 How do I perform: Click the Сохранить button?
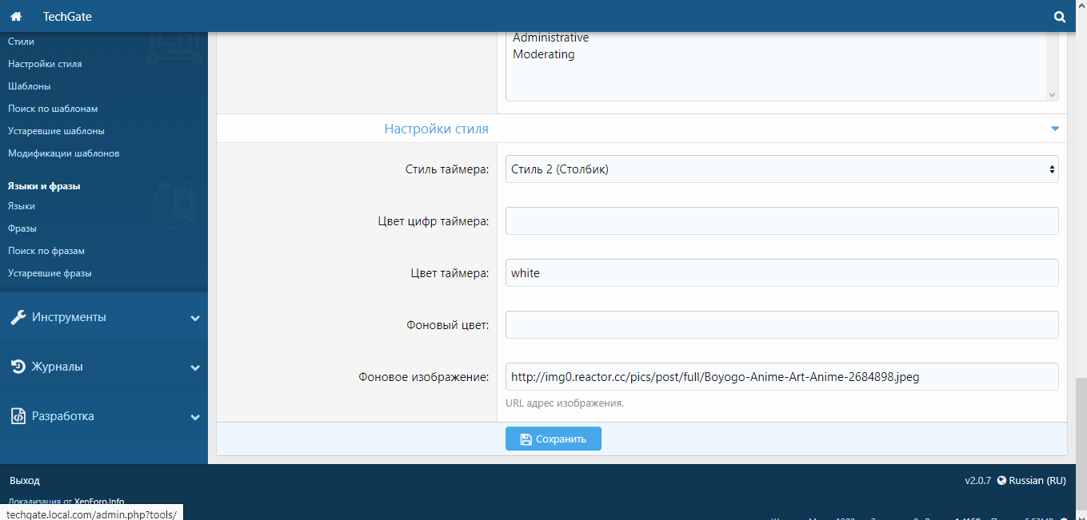tap(553, 439)
